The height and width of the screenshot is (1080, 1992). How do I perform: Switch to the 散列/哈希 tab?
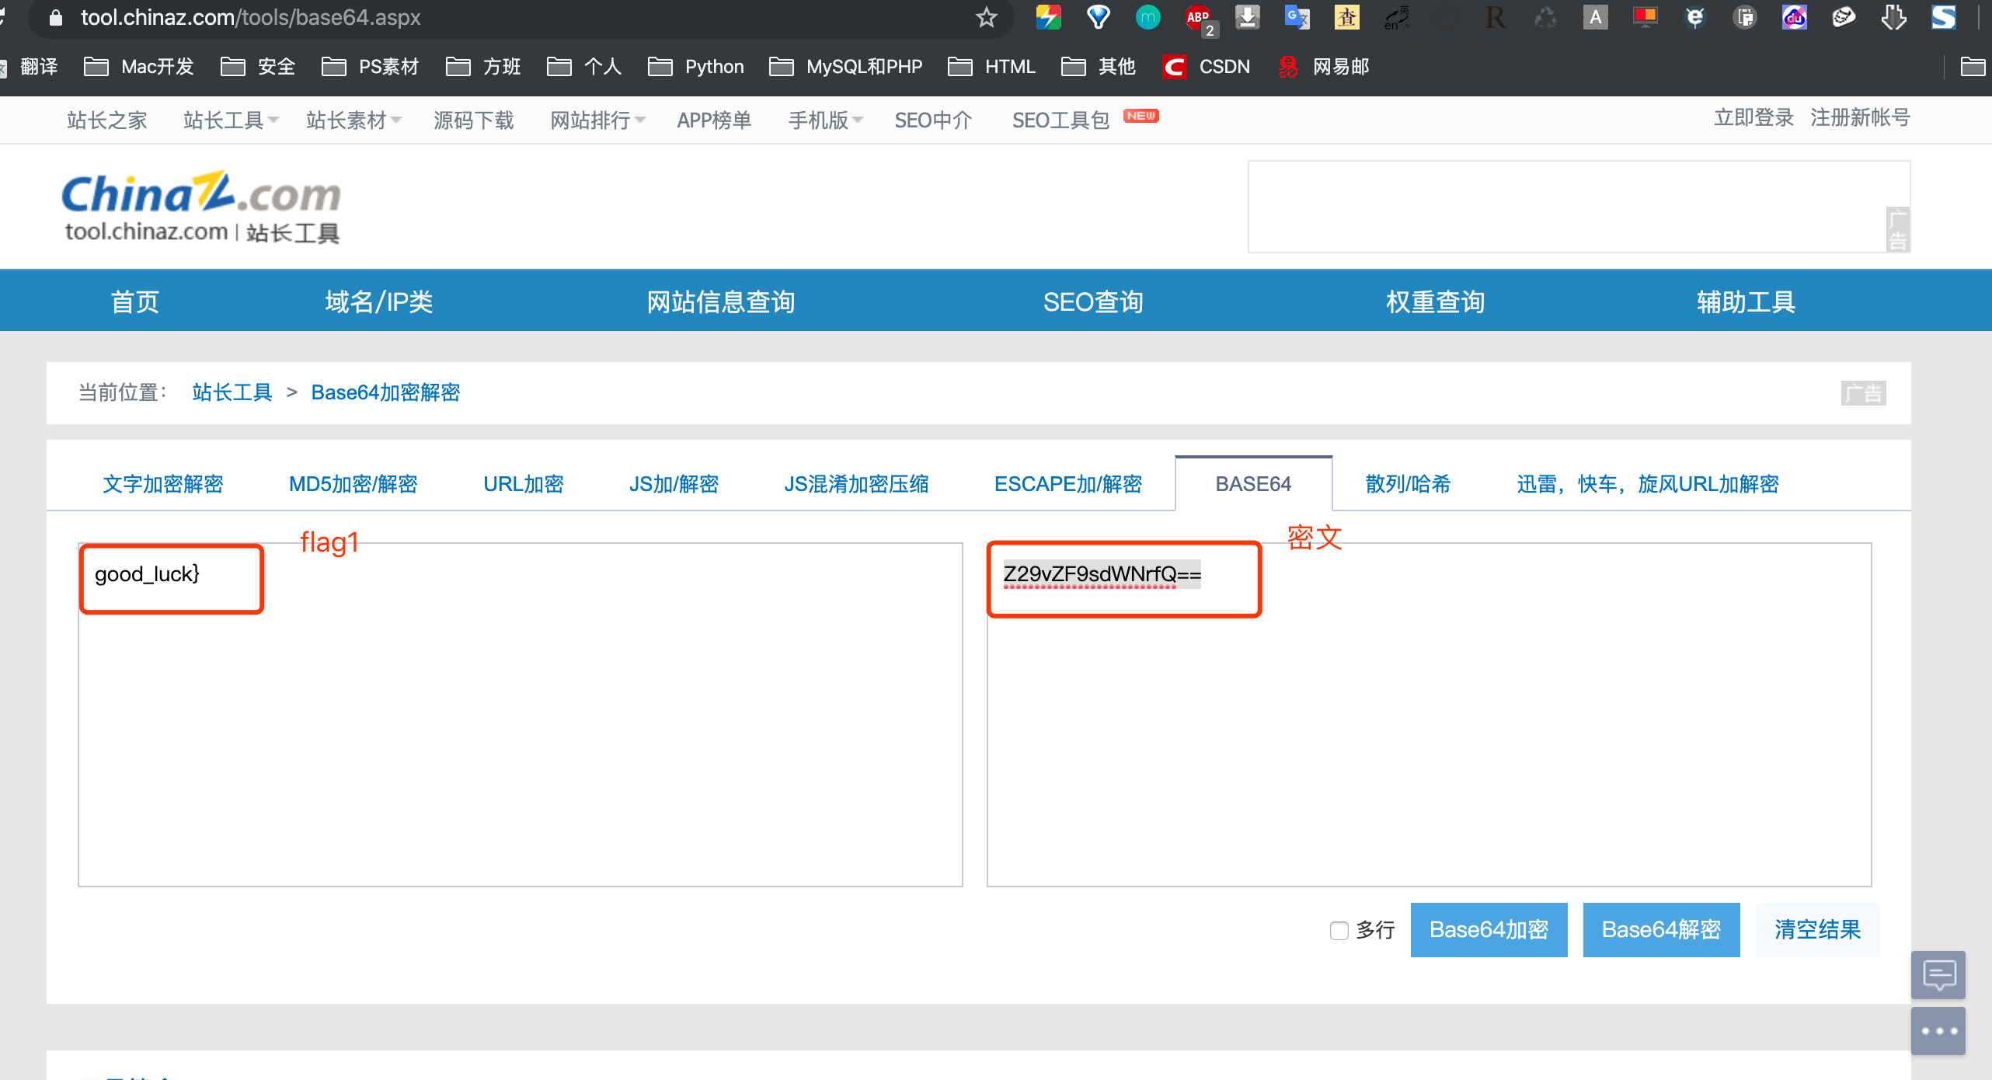coord(1408,484)
